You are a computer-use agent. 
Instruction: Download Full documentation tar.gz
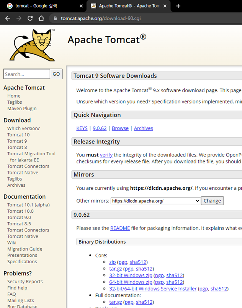coord(116,302)
